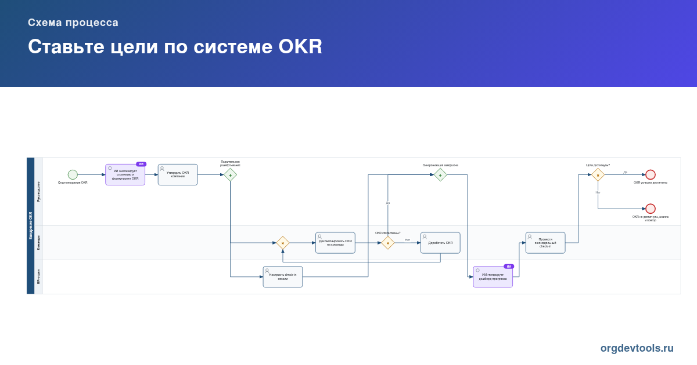
Task: Click the 'OKR не достигнуты, анализ и повтор' label
Action: click(x=651, y=218)
